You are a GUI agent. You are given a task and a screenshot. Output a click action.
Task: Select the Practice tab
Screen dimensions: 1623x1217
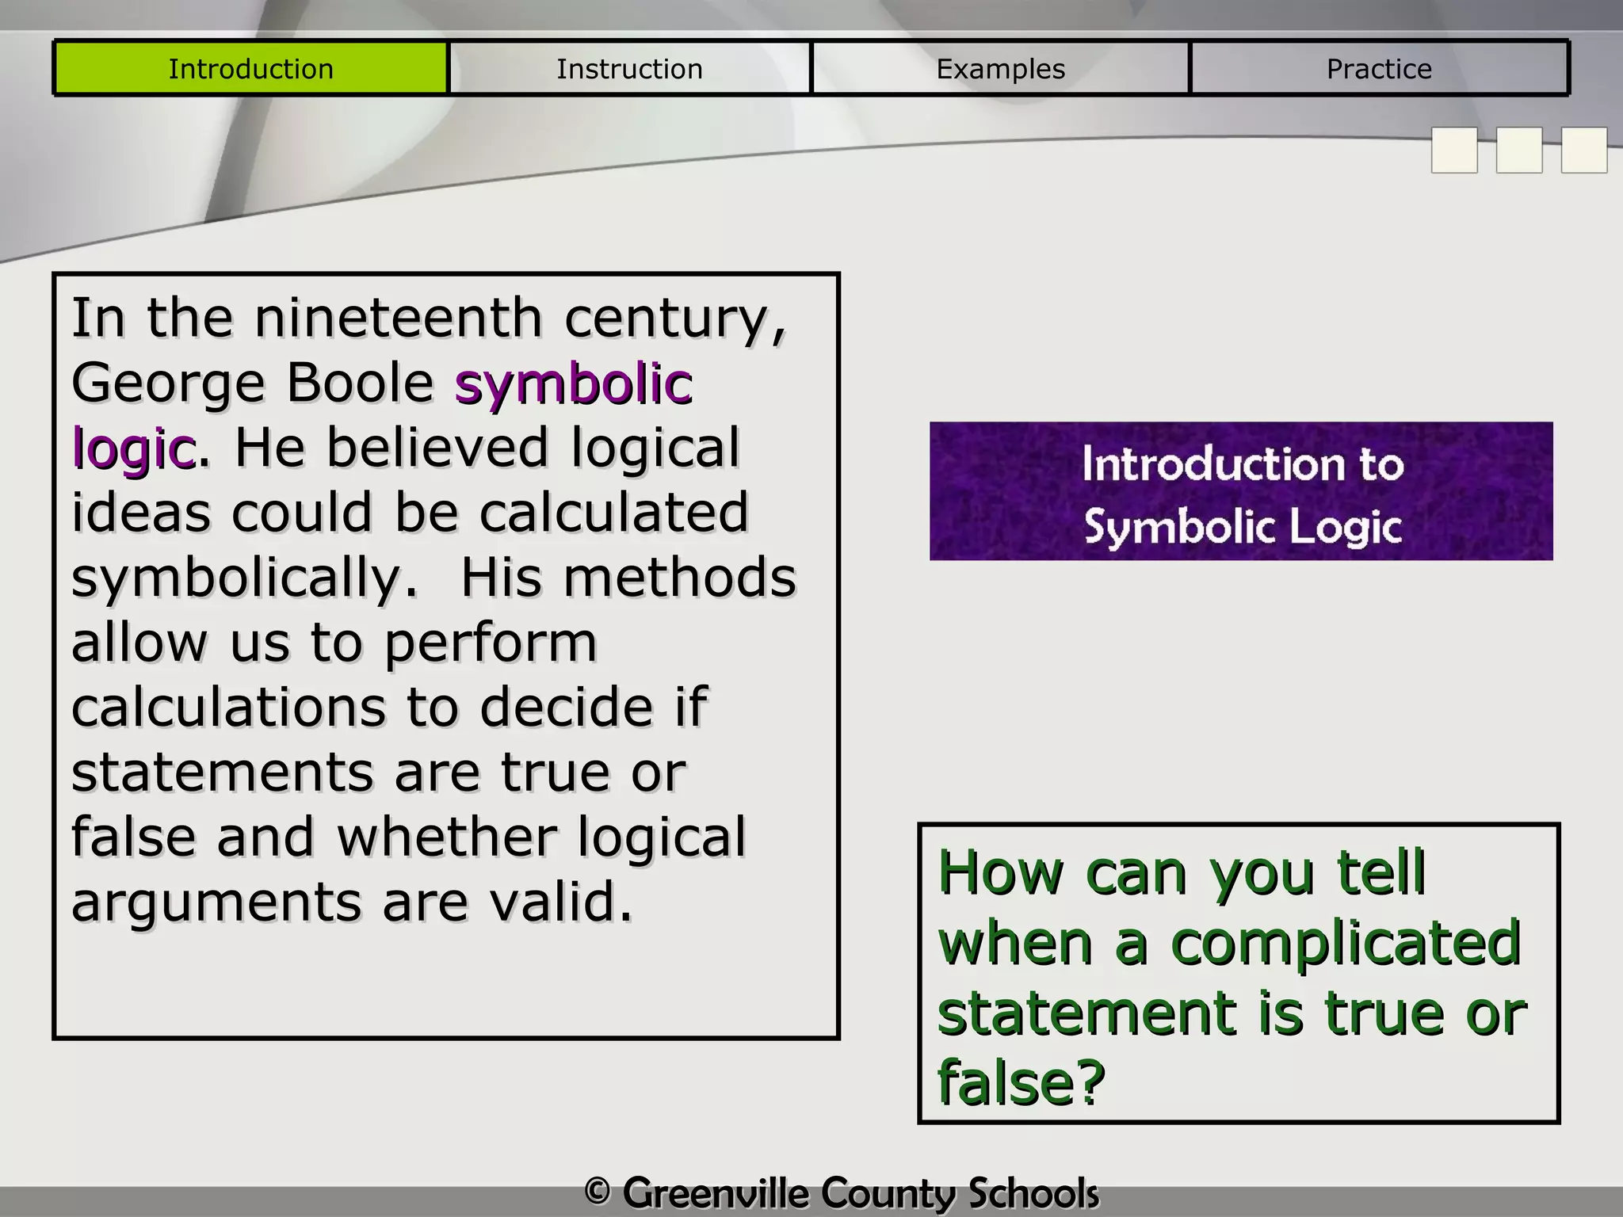tap(1379, 69)
